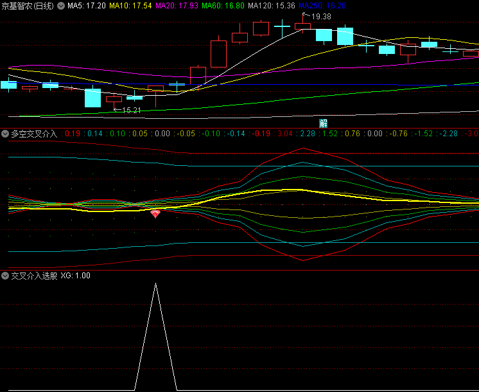Click the red diamond signal marker
479x392 pixels.
click(155, 214)
